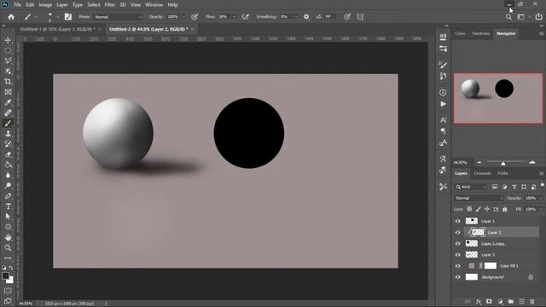546x307 pixels.
Task: Switch to the Swatches tab
Action: pyautogui.click(x=481, y=33)
